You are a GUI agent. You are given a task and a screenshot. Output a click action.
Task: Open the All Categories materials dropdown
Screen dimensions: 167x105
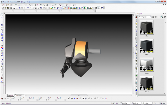(x=145, y=17)
